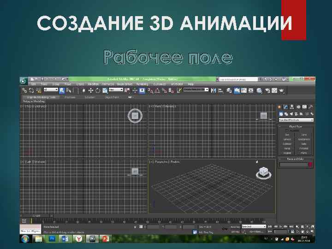Toggle the Key Mode button
The image size is (332, 249).
click(270, 231)
